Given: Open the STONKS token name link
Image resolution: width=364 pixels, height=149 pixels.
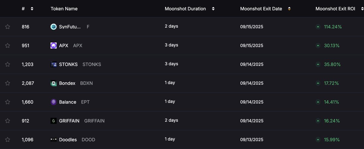Looking at the screenshot, I should pos(68,64).
